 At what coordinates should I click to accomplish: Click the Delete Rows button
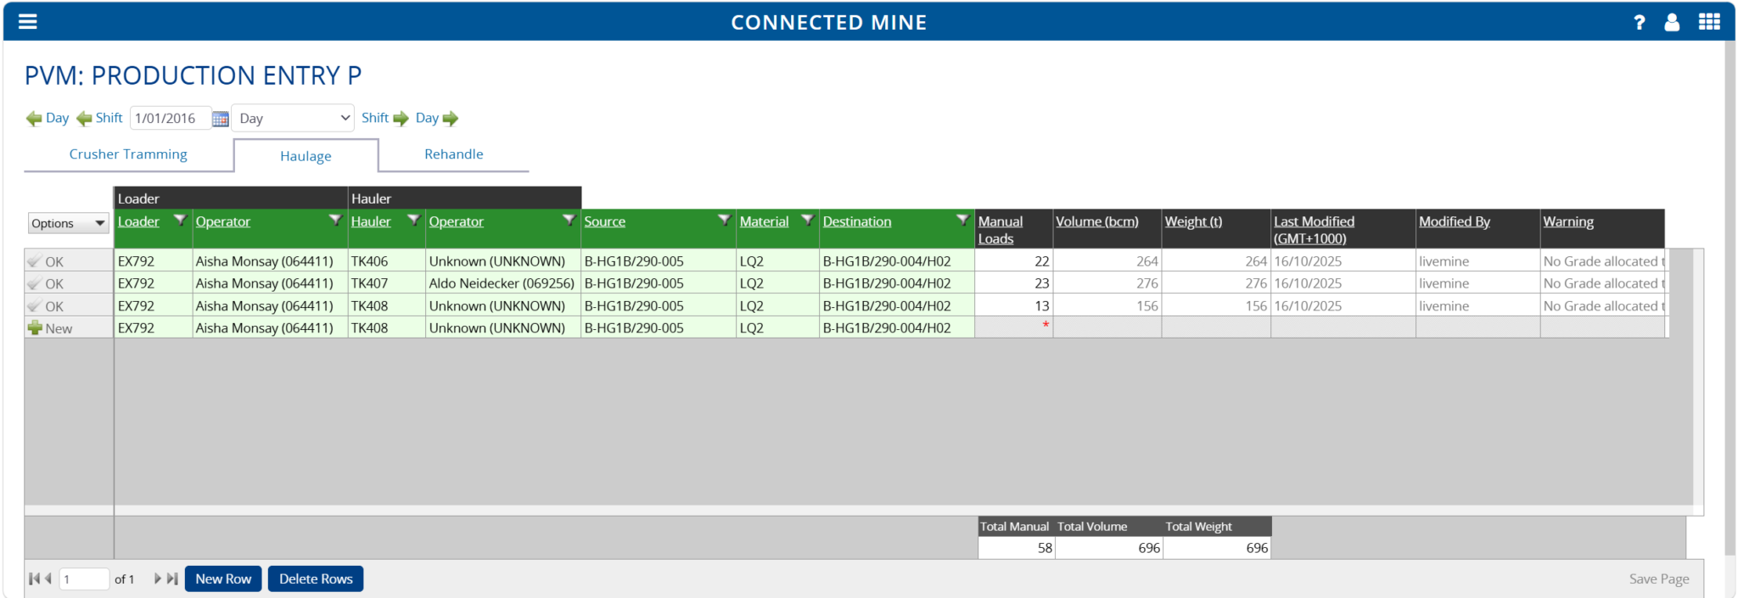[x=316, y=578]
